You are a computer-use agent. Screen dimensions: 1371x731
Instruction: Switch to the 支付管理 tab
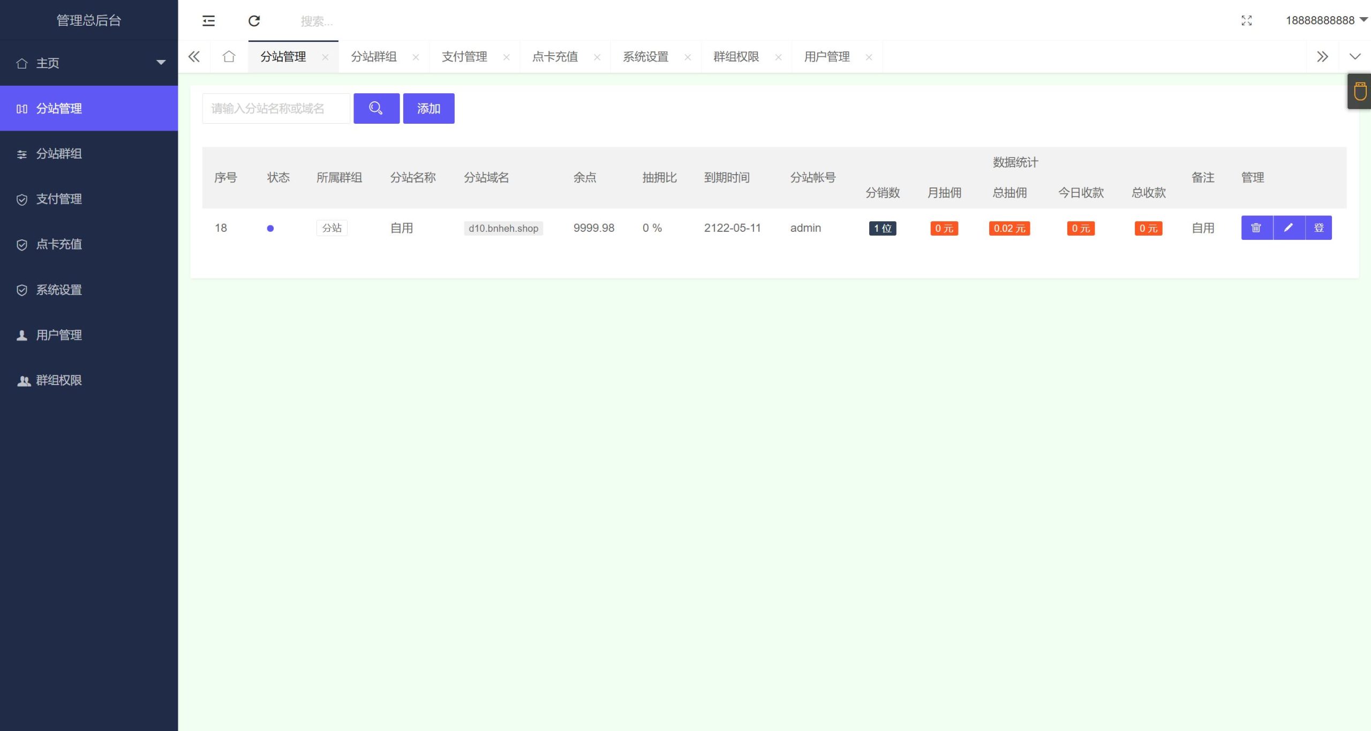tap(464, 56)
